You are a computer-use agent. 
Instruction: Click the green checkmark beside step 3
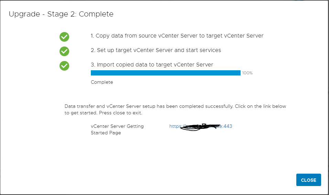[64, 66]
